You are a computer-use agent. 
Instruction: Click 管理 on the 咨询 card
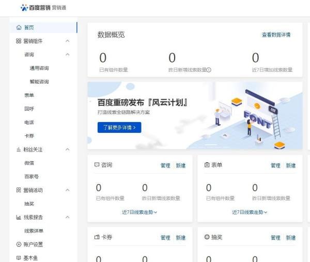pyautogui.click(x=165, y=165)
